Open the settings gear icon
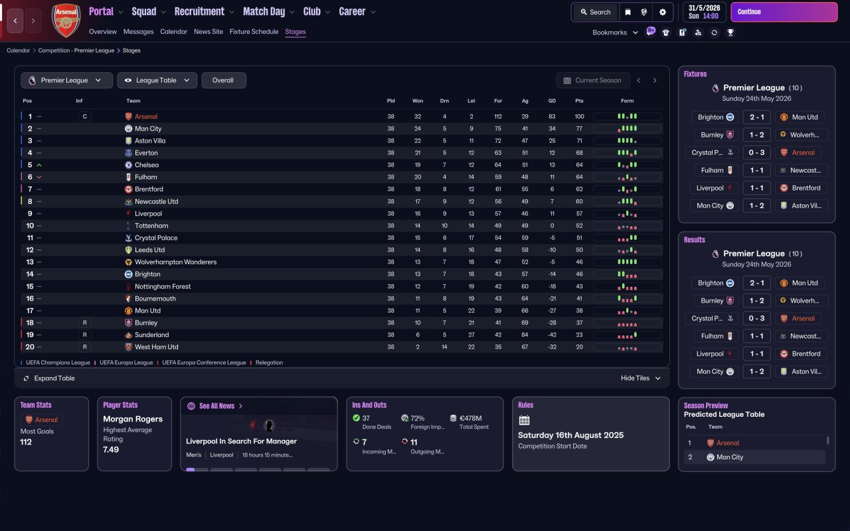850x531 pixels. [663, 12]
